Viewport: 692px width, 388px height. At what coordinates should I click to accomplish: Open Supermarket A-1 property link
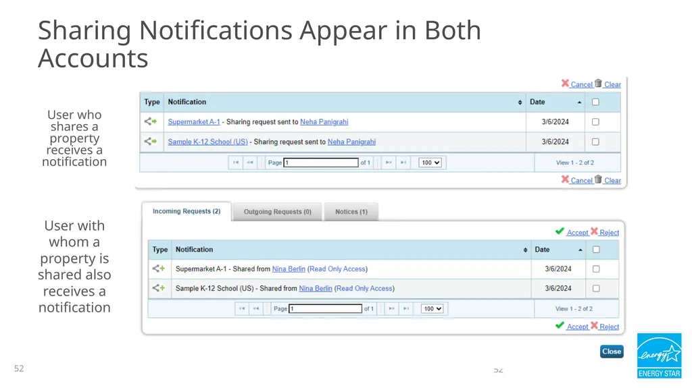(x=194, y=121)
